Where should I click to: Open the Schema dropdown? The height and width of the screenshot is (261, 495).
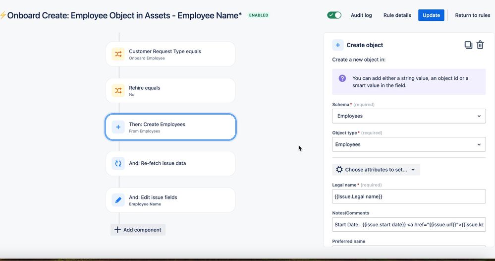(409, 116)
